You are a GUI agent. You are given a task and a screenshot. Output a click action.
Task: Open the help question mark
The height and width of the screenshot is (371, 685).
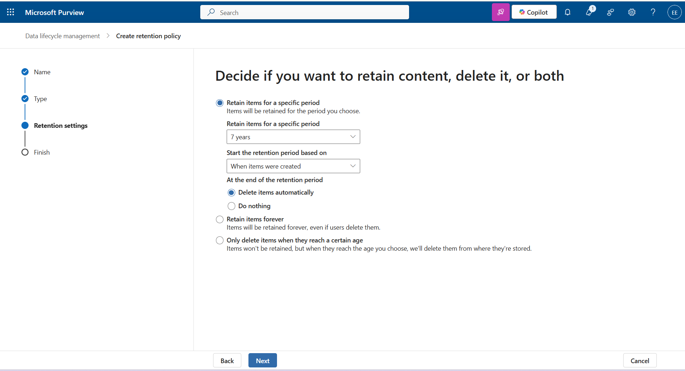(x=653, y=12)
